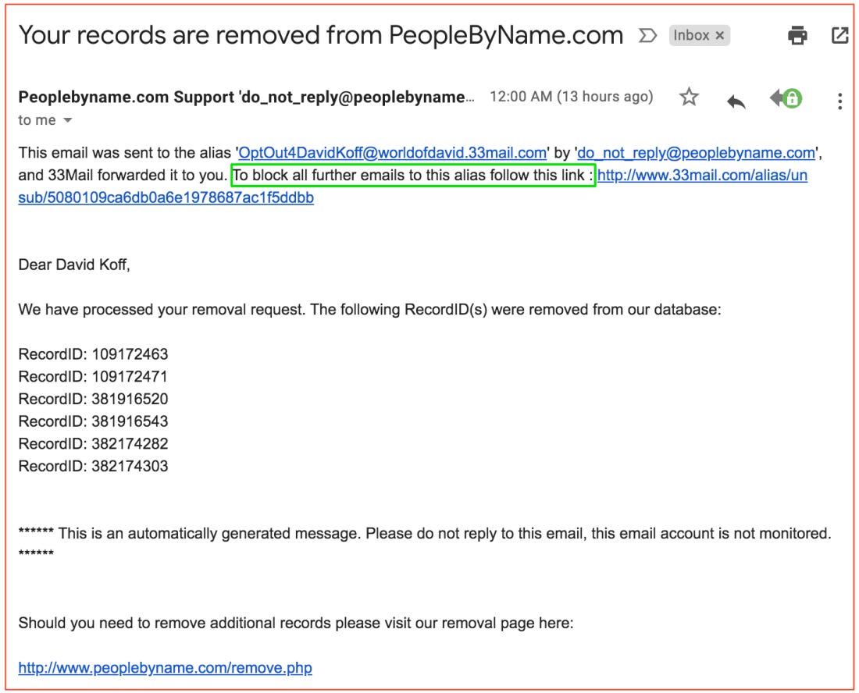The image size is (859, 693).
Task: Click the do_not_reply@peoplebyname.com link in body
Action: coord(697,153)
